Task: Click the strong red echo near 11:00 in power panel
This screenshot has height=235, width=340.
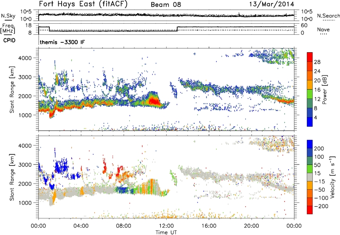Action: [x=153, y=101]
